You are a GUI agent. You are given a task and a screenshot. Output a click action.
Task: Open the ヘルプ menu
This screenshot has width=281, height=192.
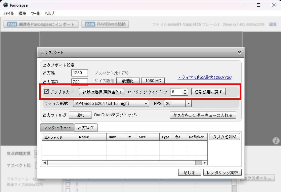(49, 14)
